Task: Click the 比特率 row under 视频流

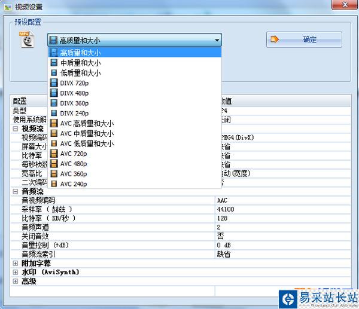Action: 32,155
